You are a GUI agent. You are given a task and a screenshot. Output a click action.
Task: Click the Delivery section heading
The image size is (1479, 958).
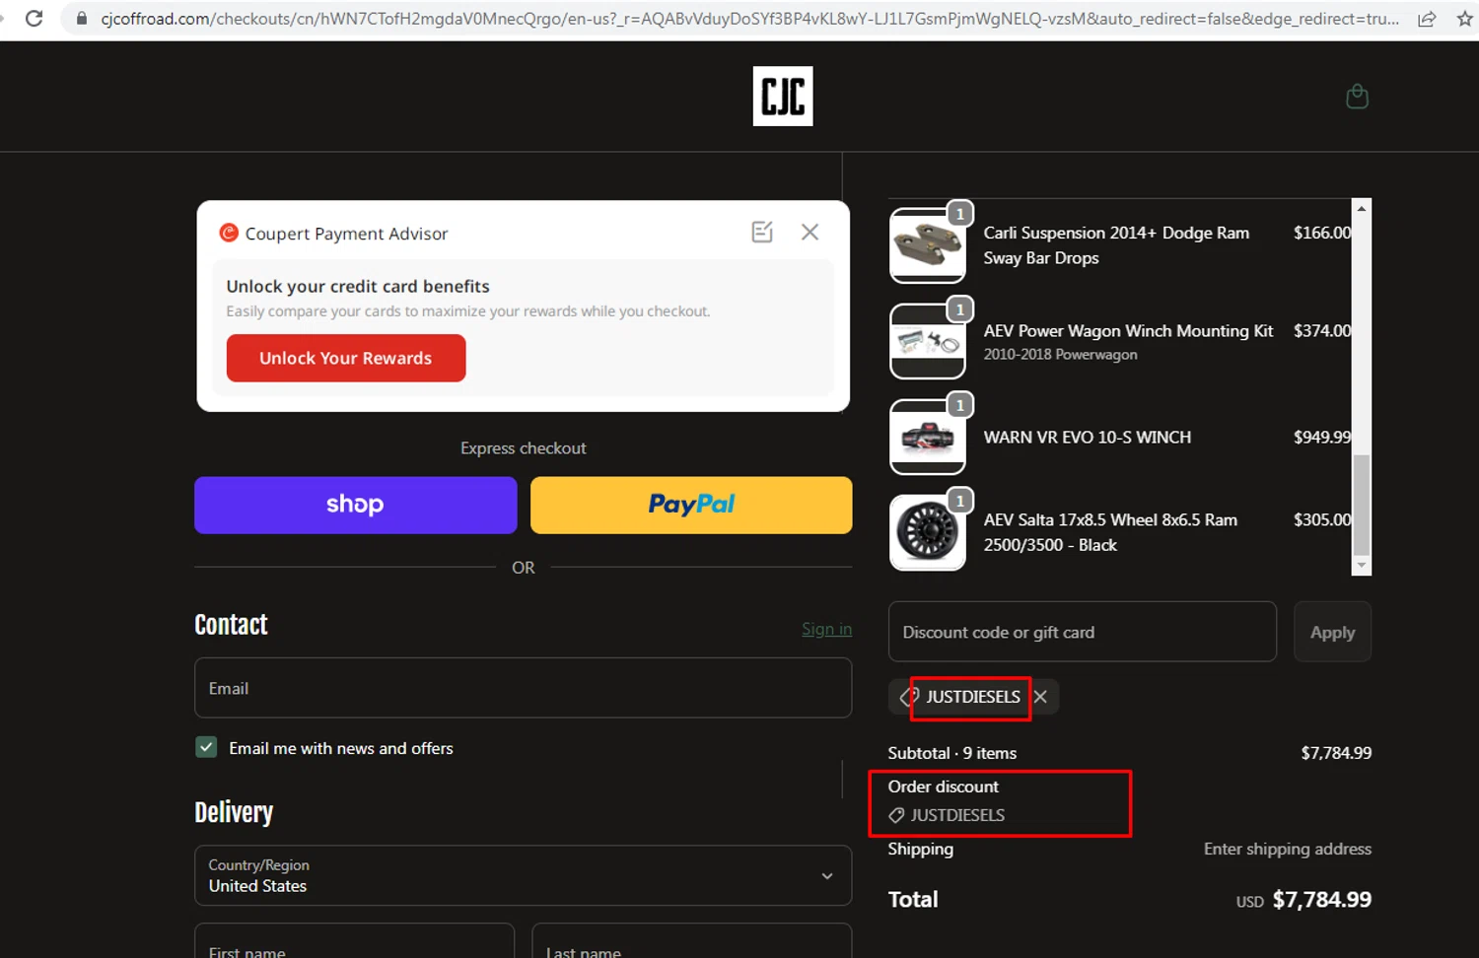pos(234,812)
